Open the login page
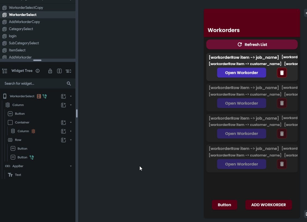This screenshot has height=222, width=307. coord(13,36)
